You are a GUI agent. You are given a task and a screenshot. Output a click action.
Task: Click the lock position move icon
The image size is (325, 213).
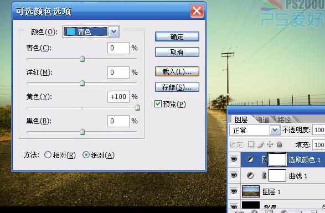270,144
